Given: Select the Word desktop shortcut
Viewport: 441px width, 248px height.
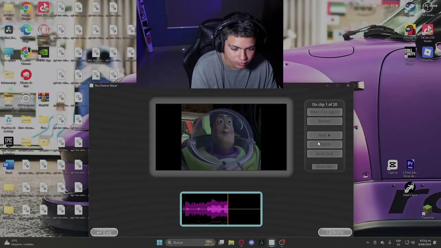Looking at the screenshot, I should pos(9,167).
